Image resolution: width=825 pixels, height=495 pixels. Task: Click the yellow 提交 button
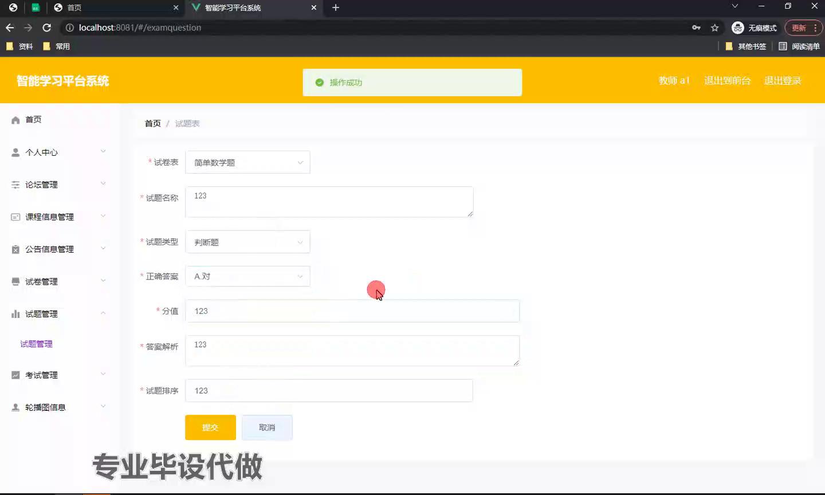(210, 427)
